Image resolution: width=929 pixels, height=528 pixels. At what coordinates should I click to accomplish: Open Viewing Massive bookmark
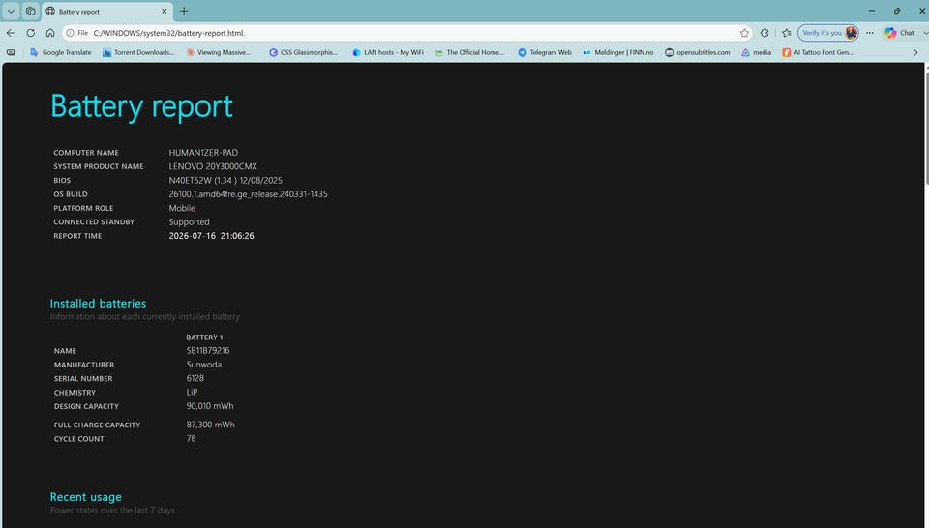[218, 52]
